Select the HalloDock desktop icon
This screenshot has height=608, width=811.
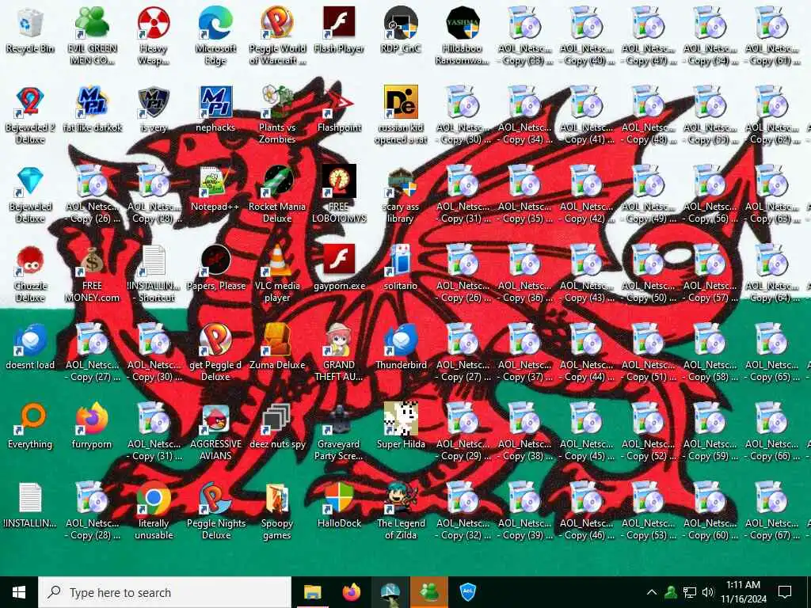pos(339,499)
